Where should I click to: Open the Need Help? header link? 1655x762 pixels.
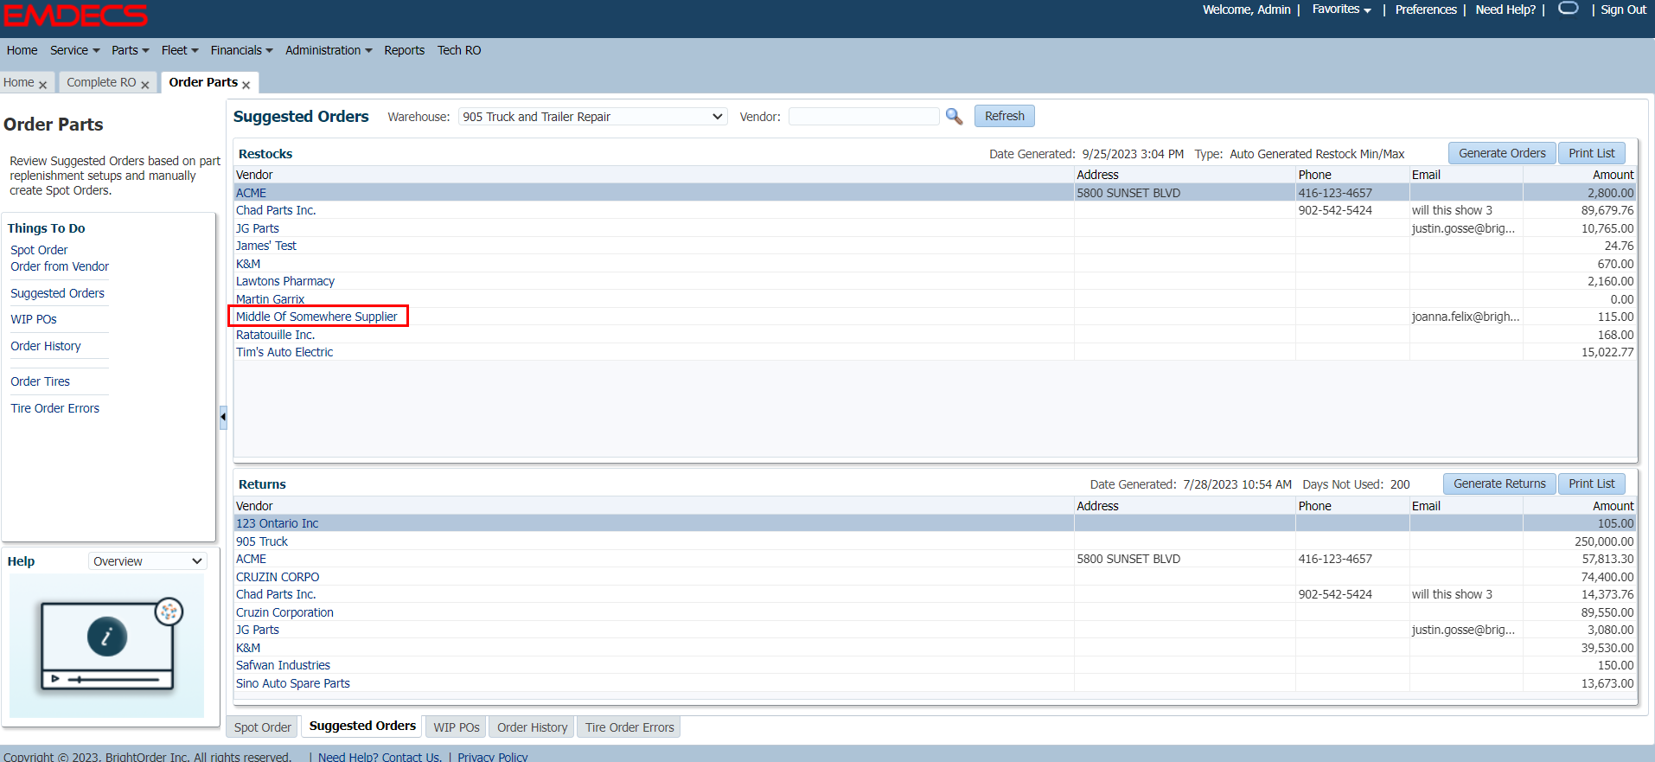tap(1505, 10)
